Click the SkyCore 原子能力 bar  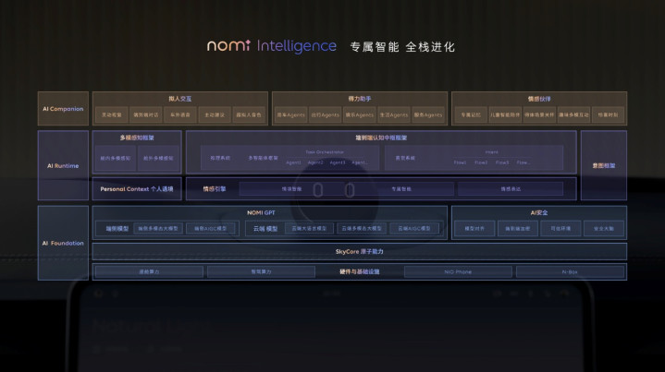[x=359, y=251]
